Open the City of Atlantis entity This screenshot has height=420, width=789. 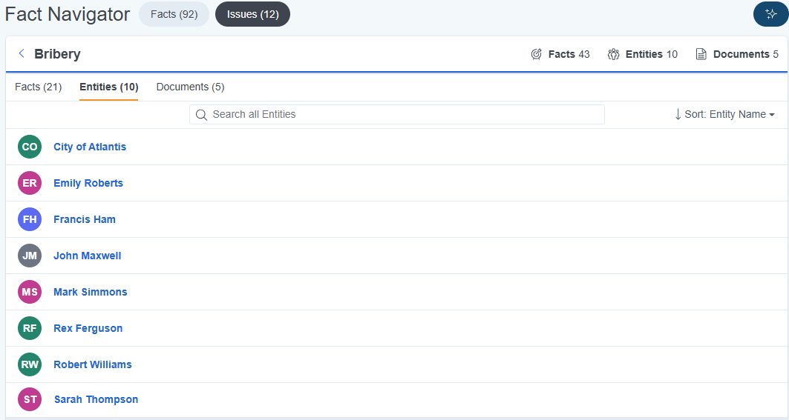[x=90, y=147]
